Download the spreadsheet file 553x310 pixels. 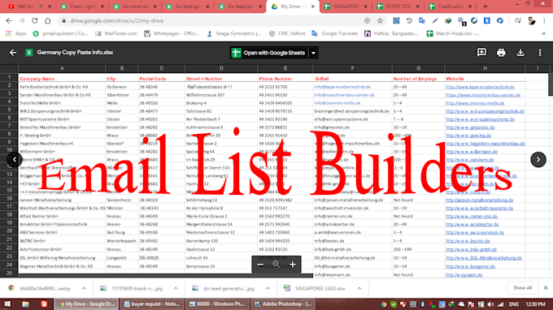click(x=520, y=53)
